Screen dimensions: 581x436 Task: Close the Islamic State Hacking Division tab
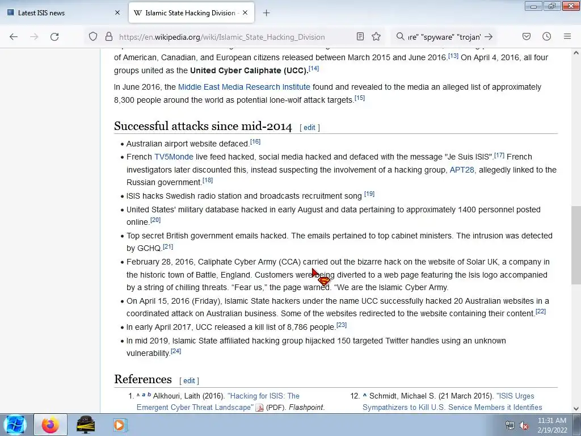click(x=245, y=12)
